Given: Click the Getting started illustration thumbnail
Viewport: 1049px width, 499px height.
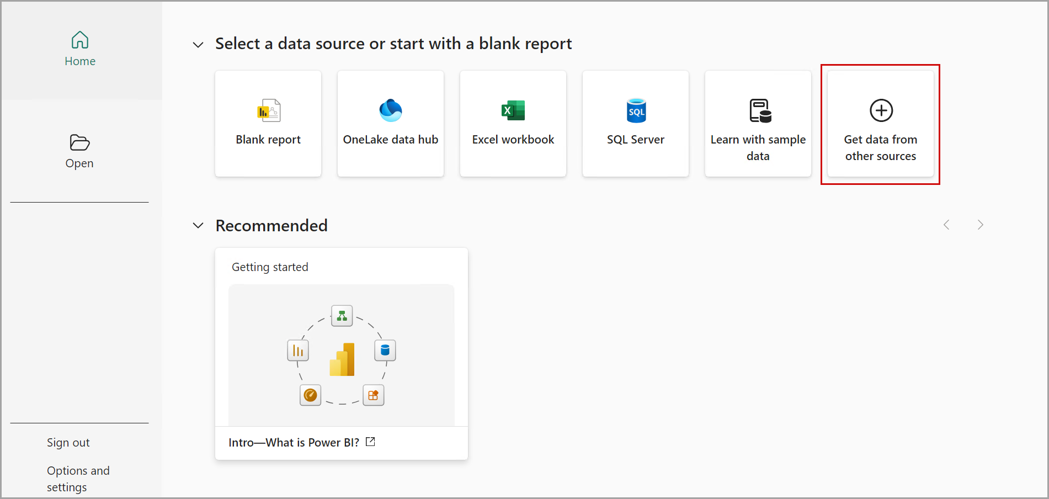Looking at the screenshot, I should tap(342, 355).
